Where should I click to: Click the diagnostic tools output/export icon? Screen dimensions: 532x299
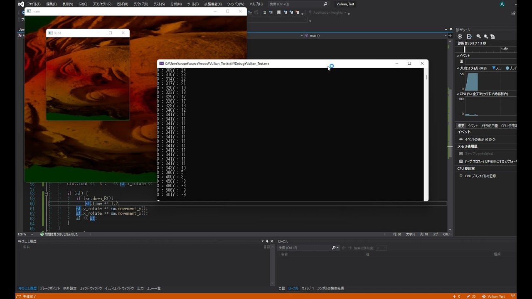[x=469, y=37]
